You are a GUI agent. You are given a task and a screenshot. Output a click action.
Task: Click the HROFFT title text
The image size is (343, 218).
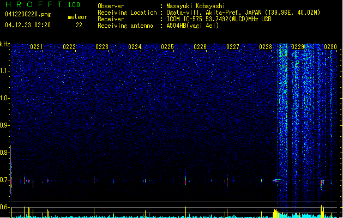click(x=34, y=4)
